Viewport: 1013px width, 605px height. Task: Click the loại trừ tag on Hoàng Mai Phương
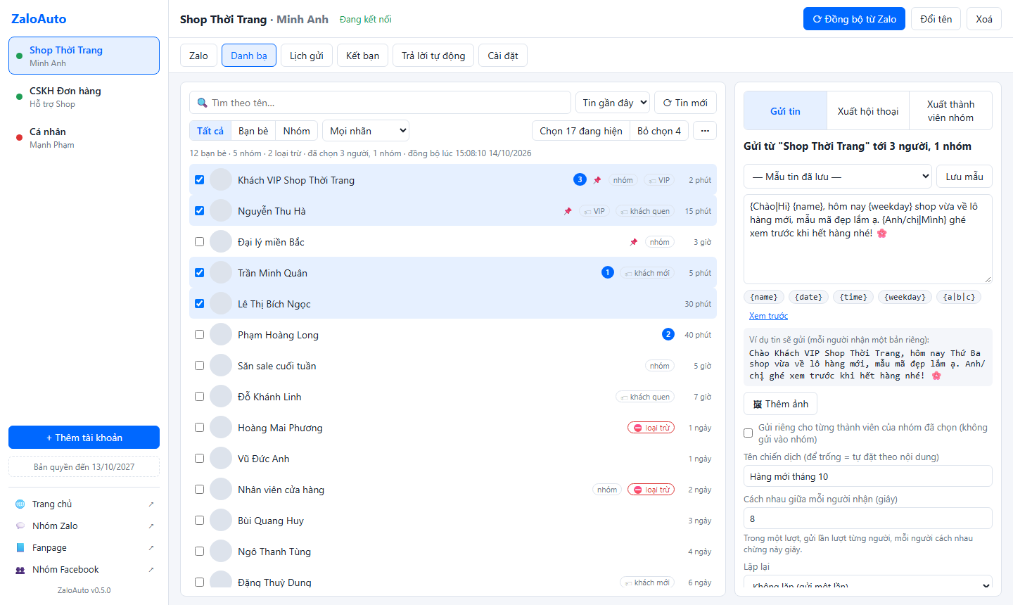(x=651, y=428)
